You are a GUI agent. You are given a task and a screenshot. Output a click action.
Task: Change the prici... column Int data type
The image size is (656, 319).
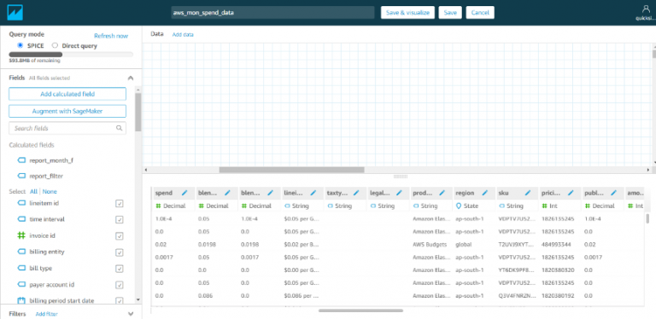point(550,206)
